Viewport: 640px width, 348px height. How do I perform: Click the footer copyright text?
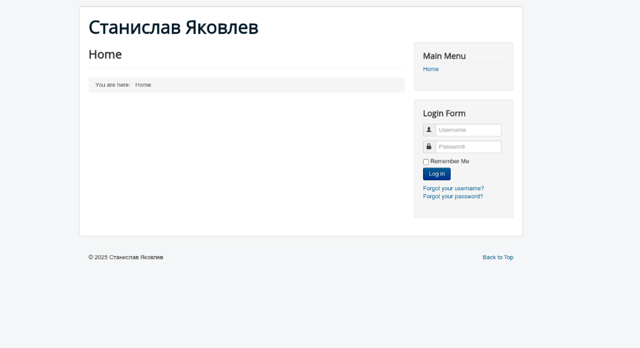click(126, 257)
